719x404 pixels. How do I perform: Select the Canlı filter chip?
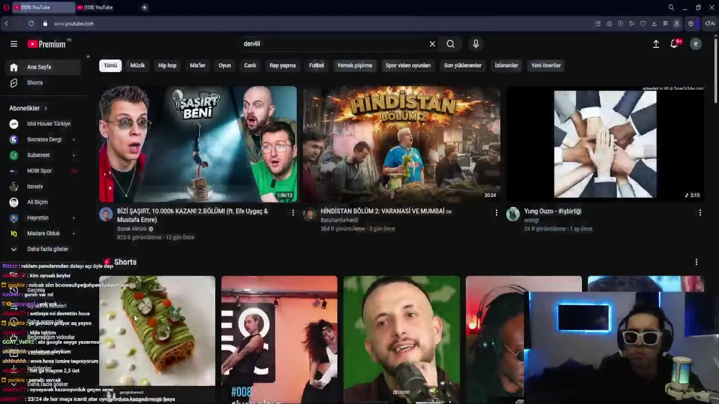click(250, 66)
